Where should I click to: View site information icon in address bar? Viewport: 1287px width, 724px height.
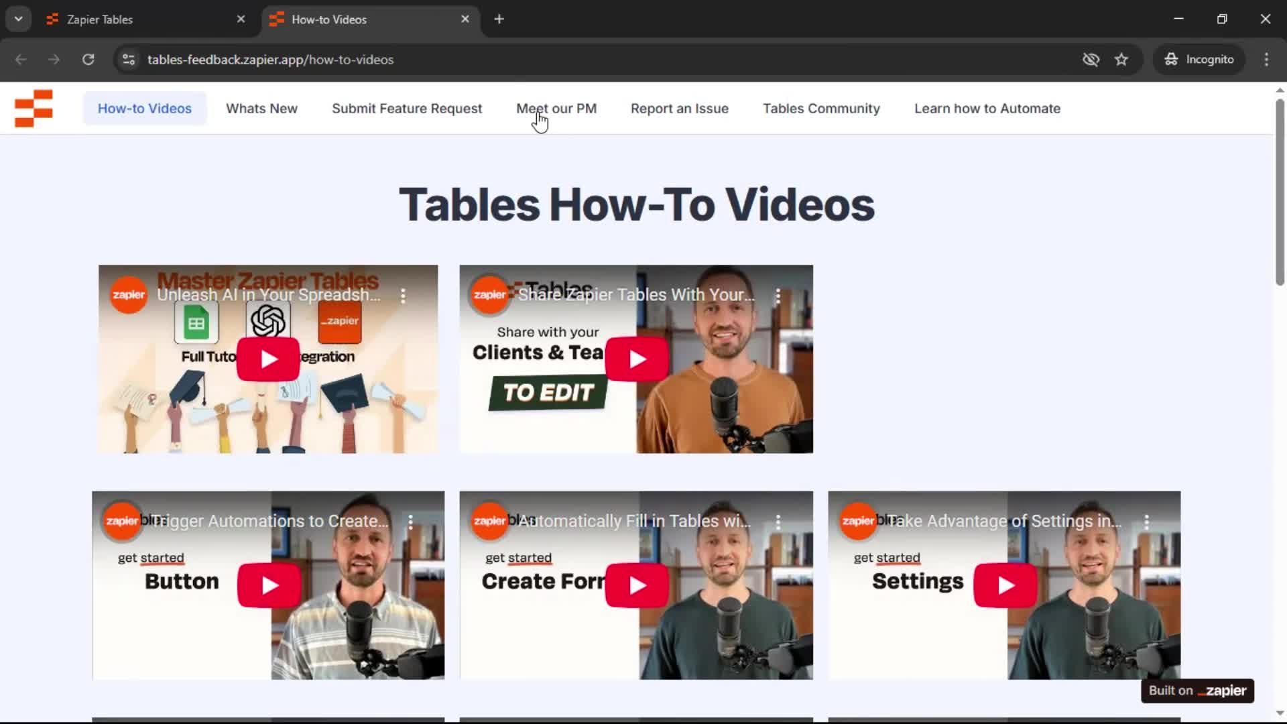(129, 60)
